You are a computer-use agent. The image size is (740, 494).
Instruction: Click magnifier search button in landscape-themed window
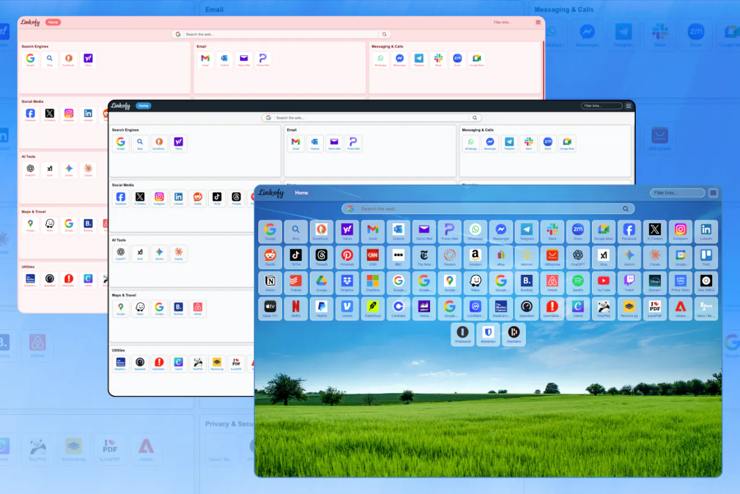[x=625, y=209]
